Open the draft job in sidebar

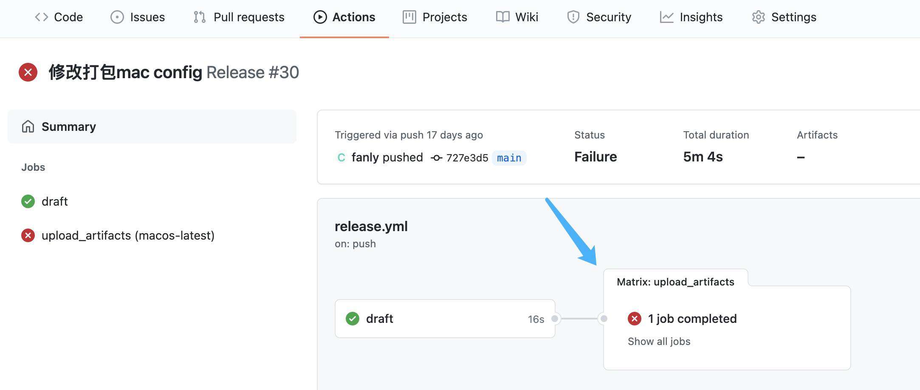54,201
